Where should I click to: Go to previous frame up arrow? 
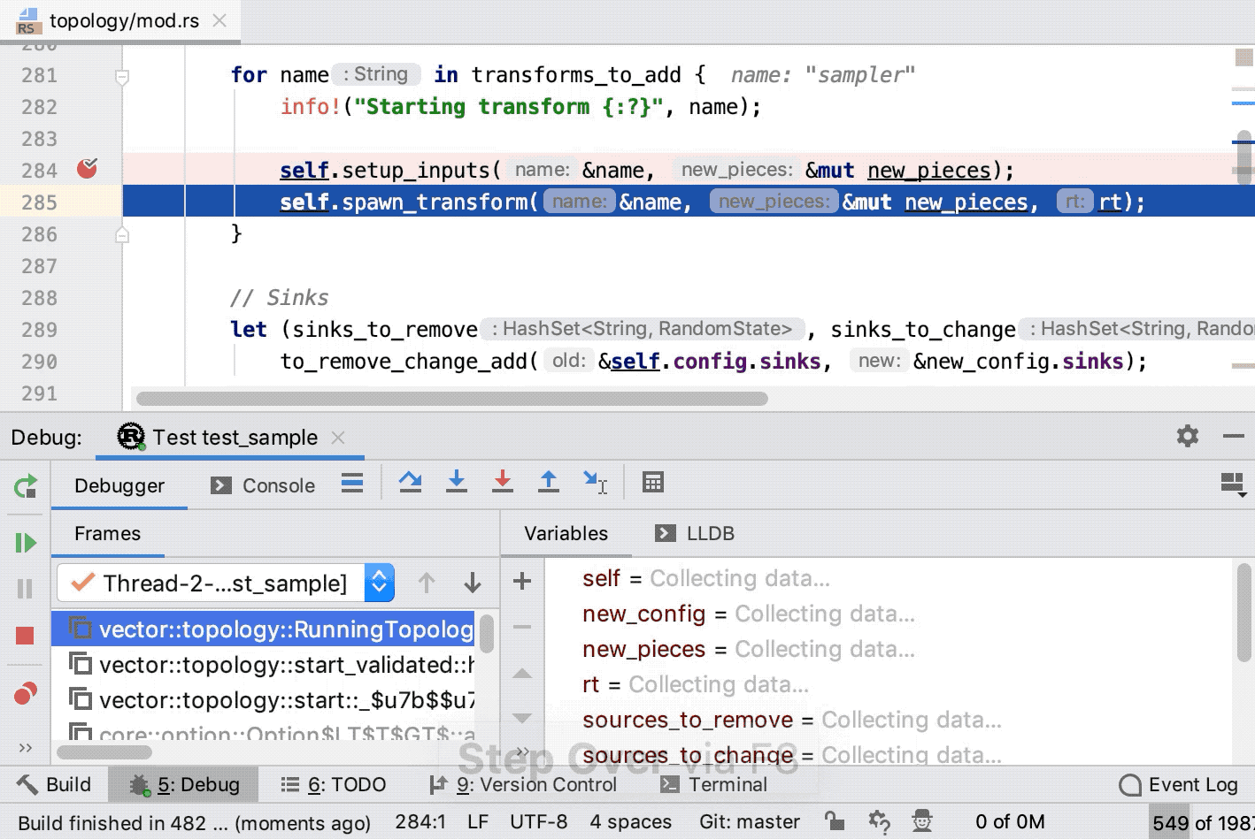[x=427, y=583]
